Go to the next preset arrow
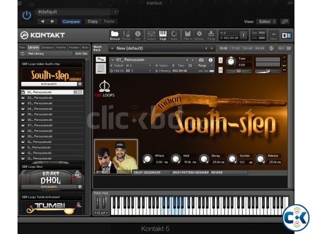The image size is (312, 234). pos(52,21)
